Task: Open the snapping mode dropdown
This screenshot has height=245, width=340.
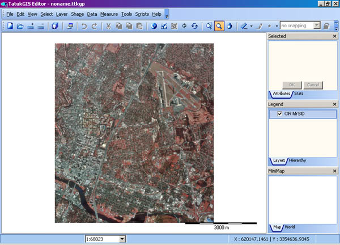Action: [x=317, y=26]
